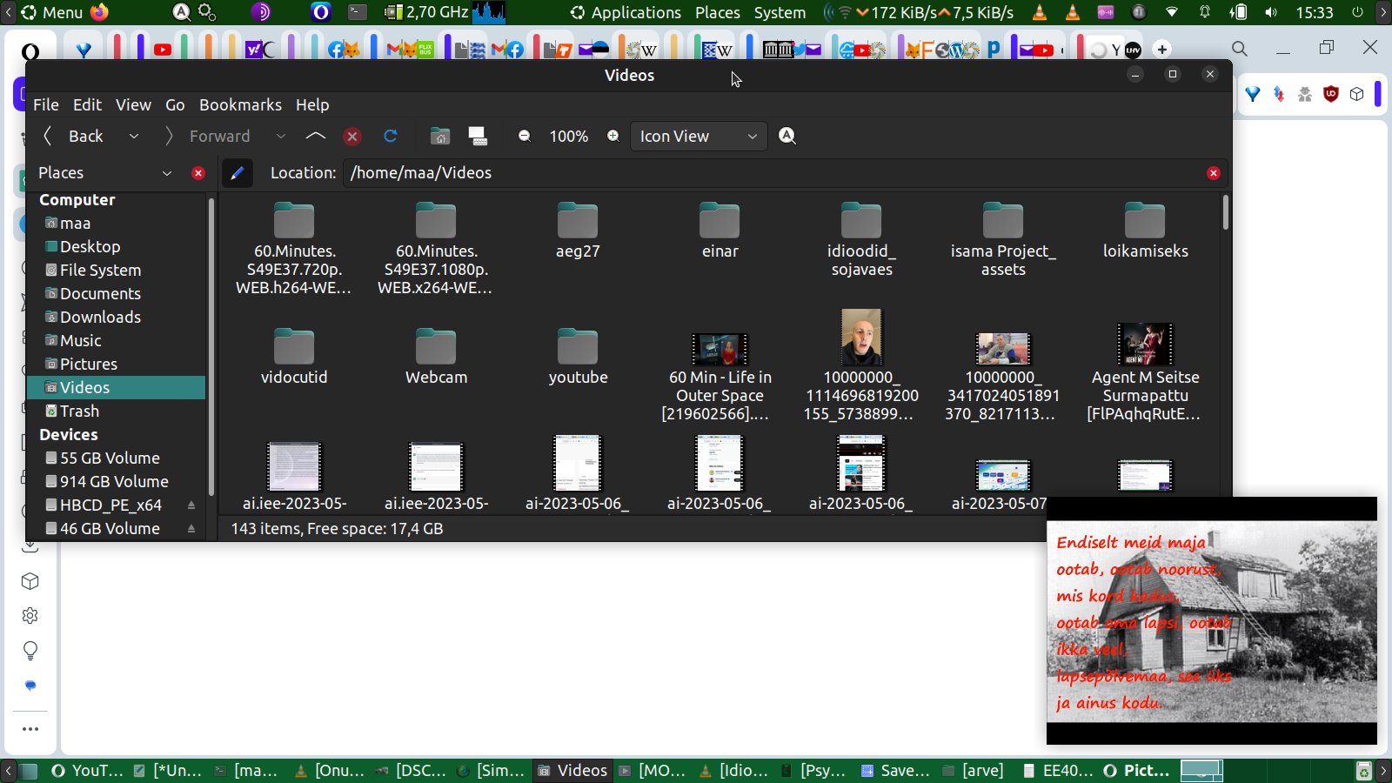Zoom out with the minus magnifier icon
Screen dimensions: 1392x783
[x=525, y=136]
